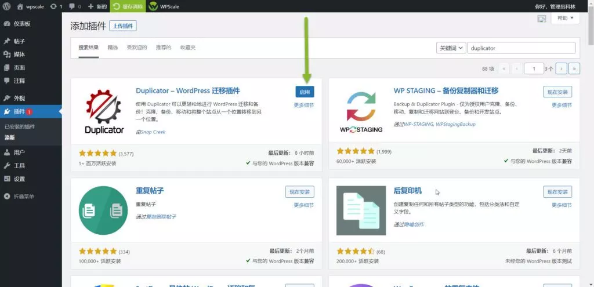Install 后复印机 plugin with 现在安装
Image resolution: width=594 pixels, height=287 pixels.
coord(557,191)
